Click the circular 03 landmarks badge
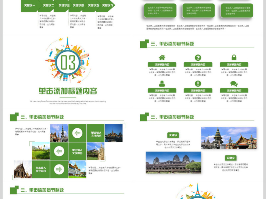 click(x=67, y=61)
